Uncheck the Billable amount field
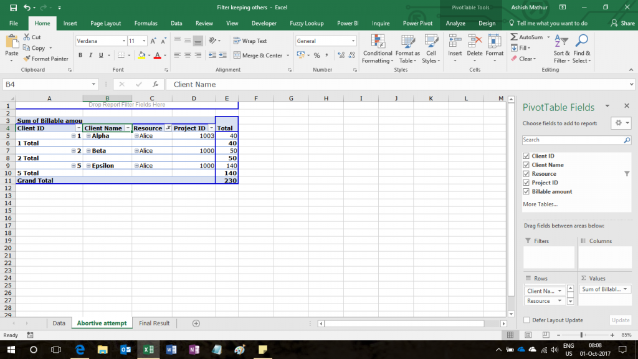Screen dimensions: 638x359 point(526,192)
